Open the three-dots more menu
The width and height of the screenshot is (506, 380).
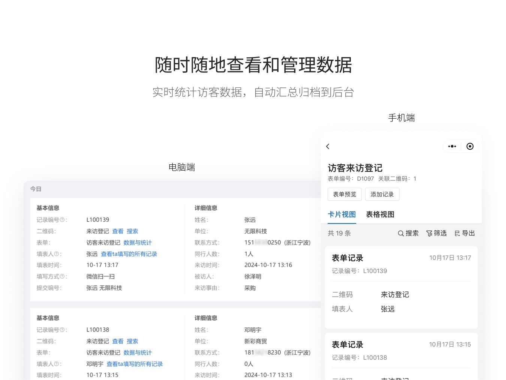pos(452,146)
